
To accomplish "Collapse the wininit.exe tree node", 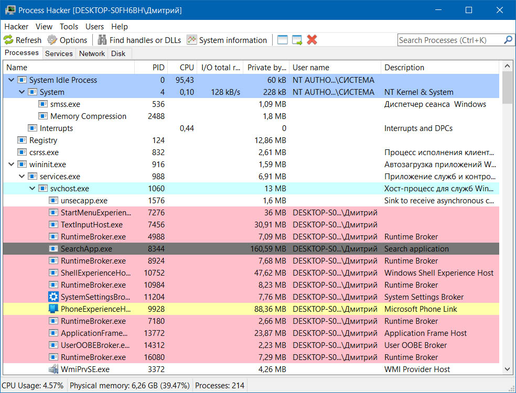I will point(11,165).
